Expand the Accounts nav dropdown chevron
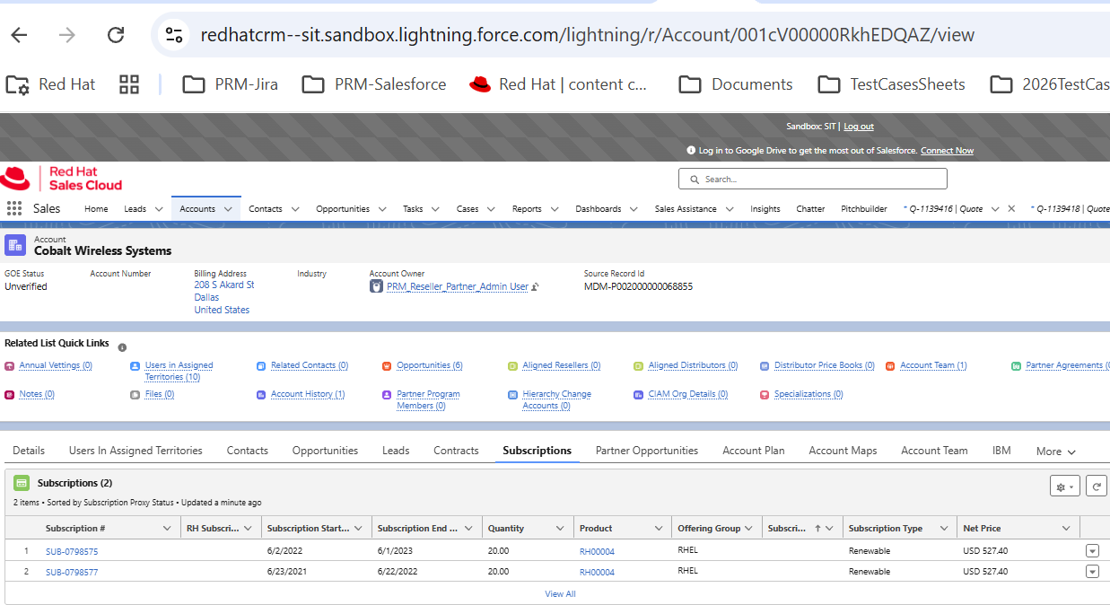Viewport: 1110px width, 605px height. [228, 209]
